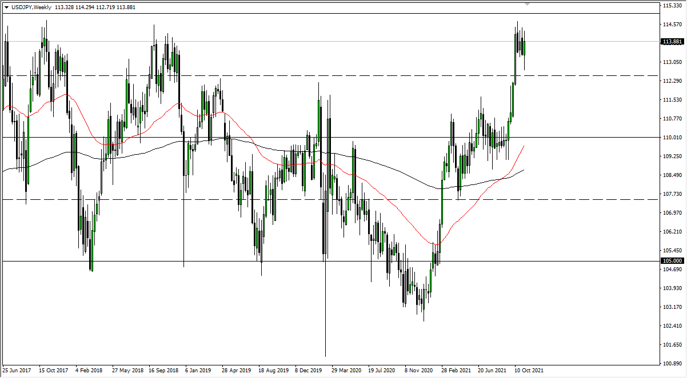Click the 10 Oct 2021 date label
The width and height of the screenshot is (687, 378).
[529, 370]
